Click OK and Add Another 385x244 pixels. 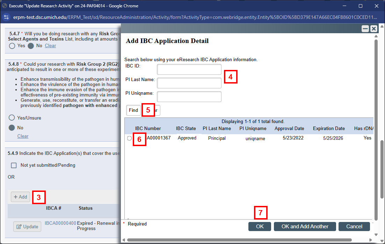[305, 226]
